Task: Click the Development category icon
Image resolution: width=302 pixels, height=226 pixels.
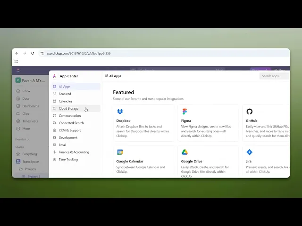Action: (55, 137)
